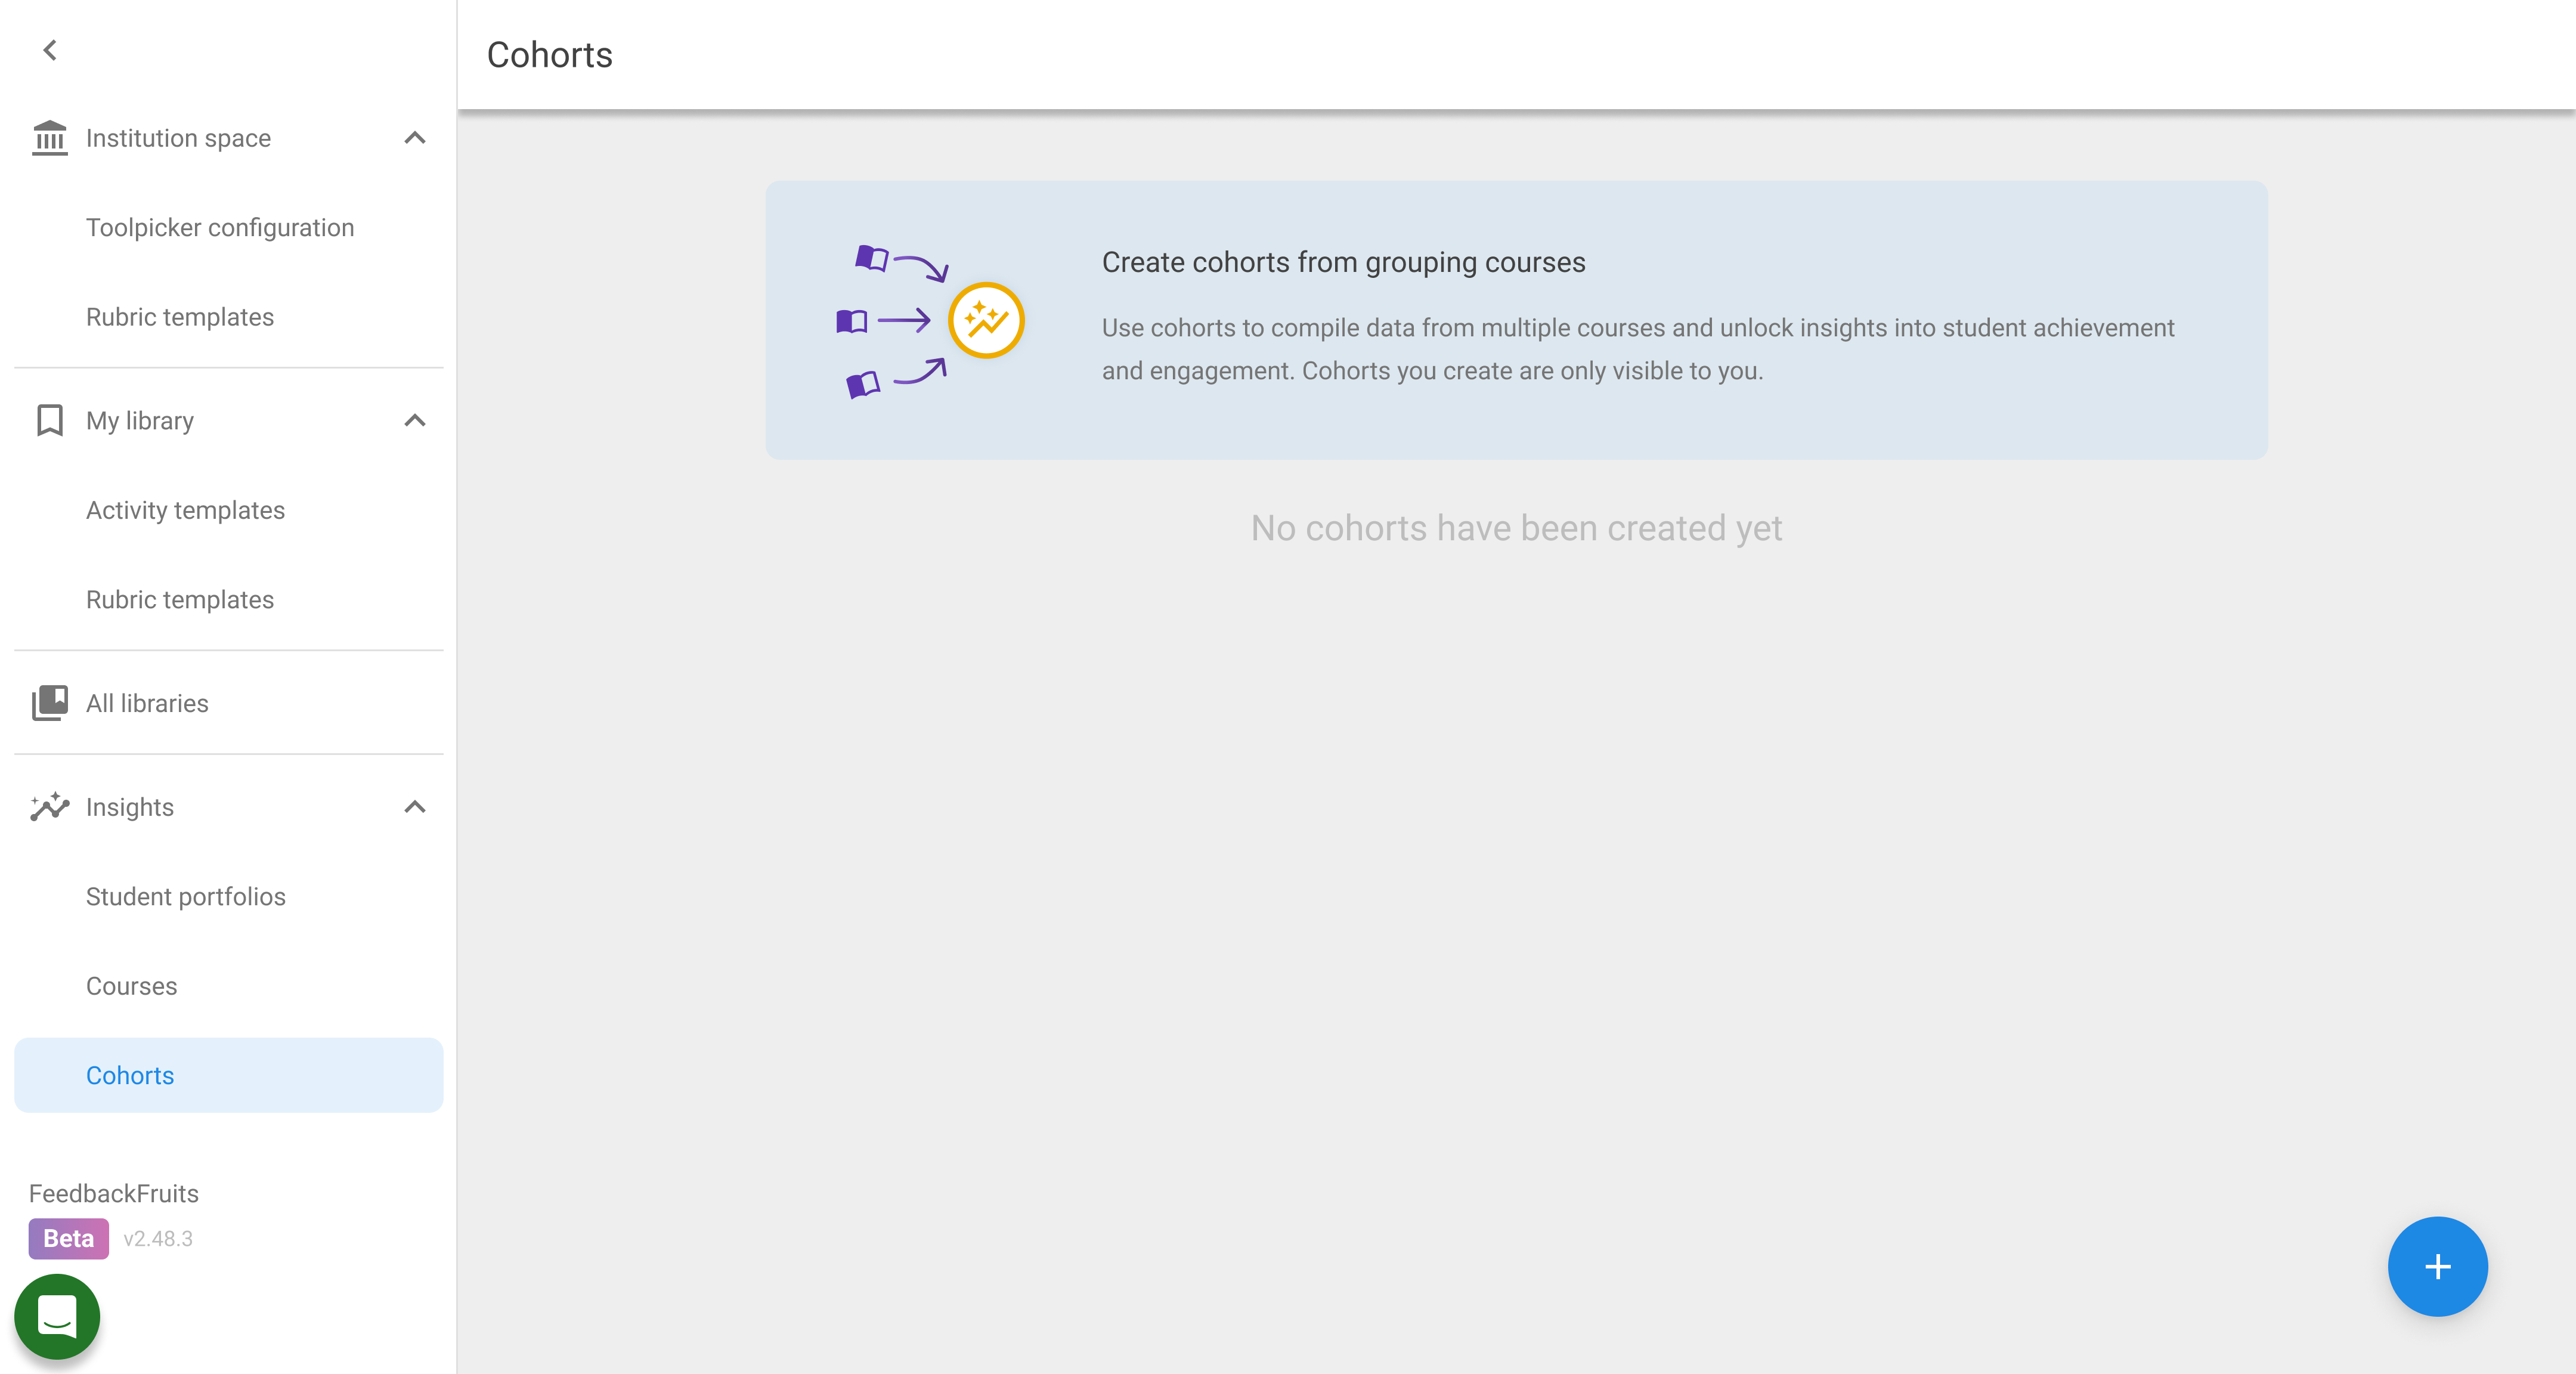Collapse the Institution space section
The width and height of the screenshot is (2576, 1374).
(x=415, y=138)
